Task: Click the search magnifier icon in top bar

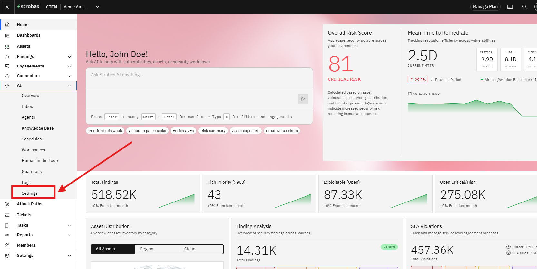Action: [x=524, y=7]
